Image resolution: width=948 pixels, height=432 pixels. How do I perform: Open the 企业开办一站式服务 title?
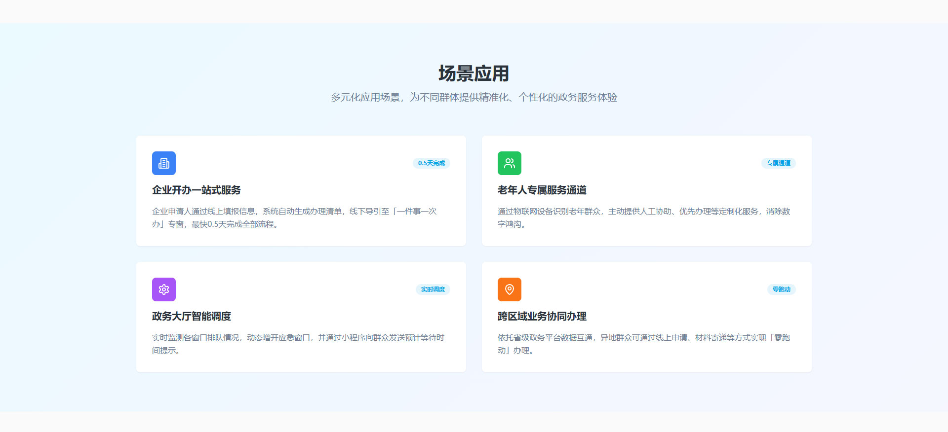[197, 190]
